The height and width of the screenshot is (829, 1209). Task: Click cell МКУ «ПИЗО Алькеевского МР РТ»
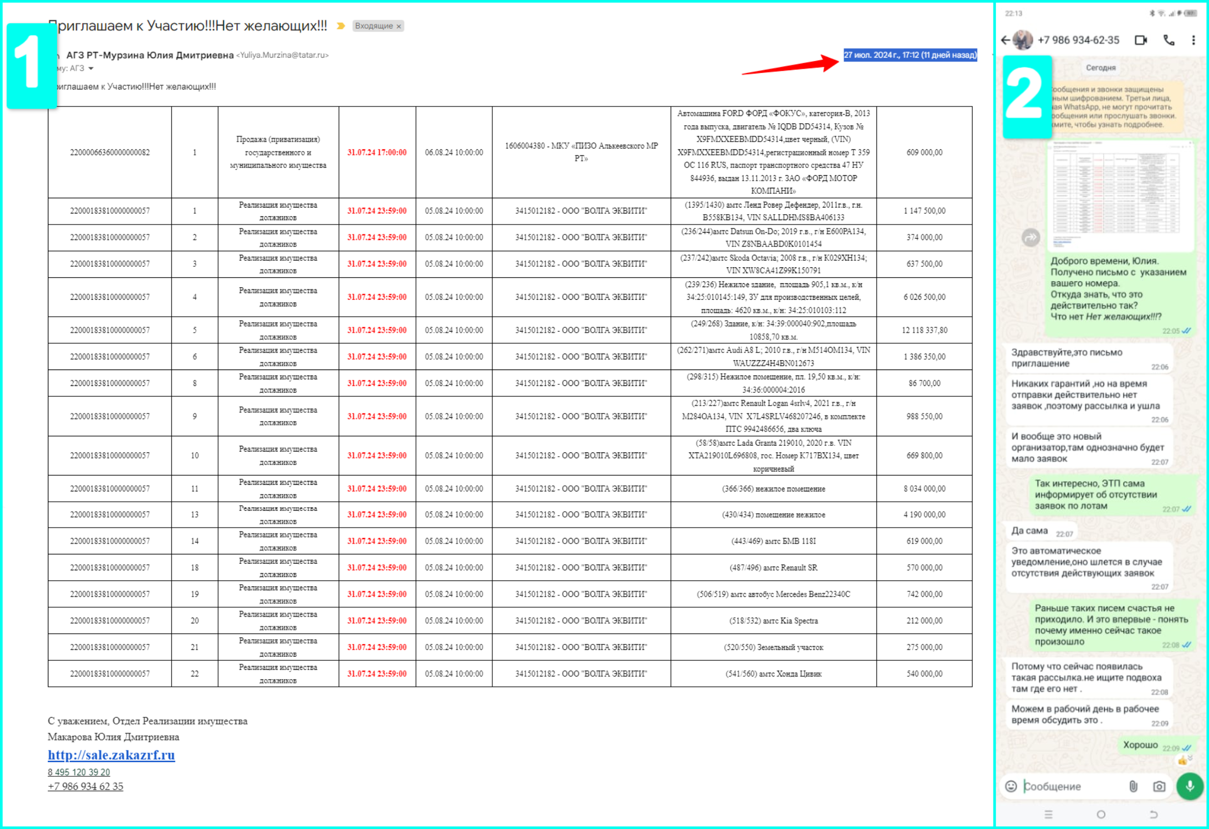[x=581, y=153]
